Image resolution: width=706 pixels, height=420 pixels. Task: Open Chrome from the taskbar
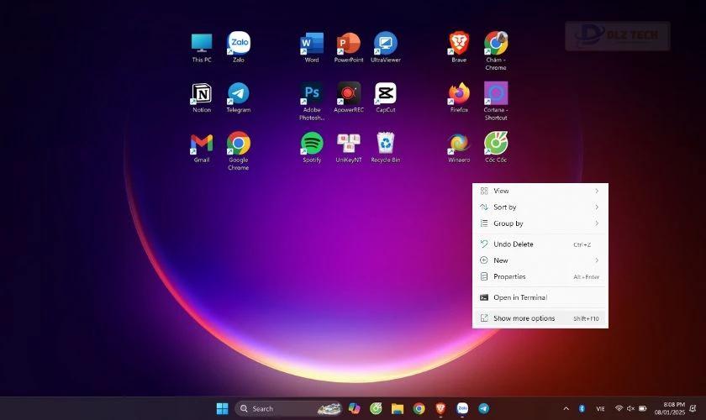[419, 408]
